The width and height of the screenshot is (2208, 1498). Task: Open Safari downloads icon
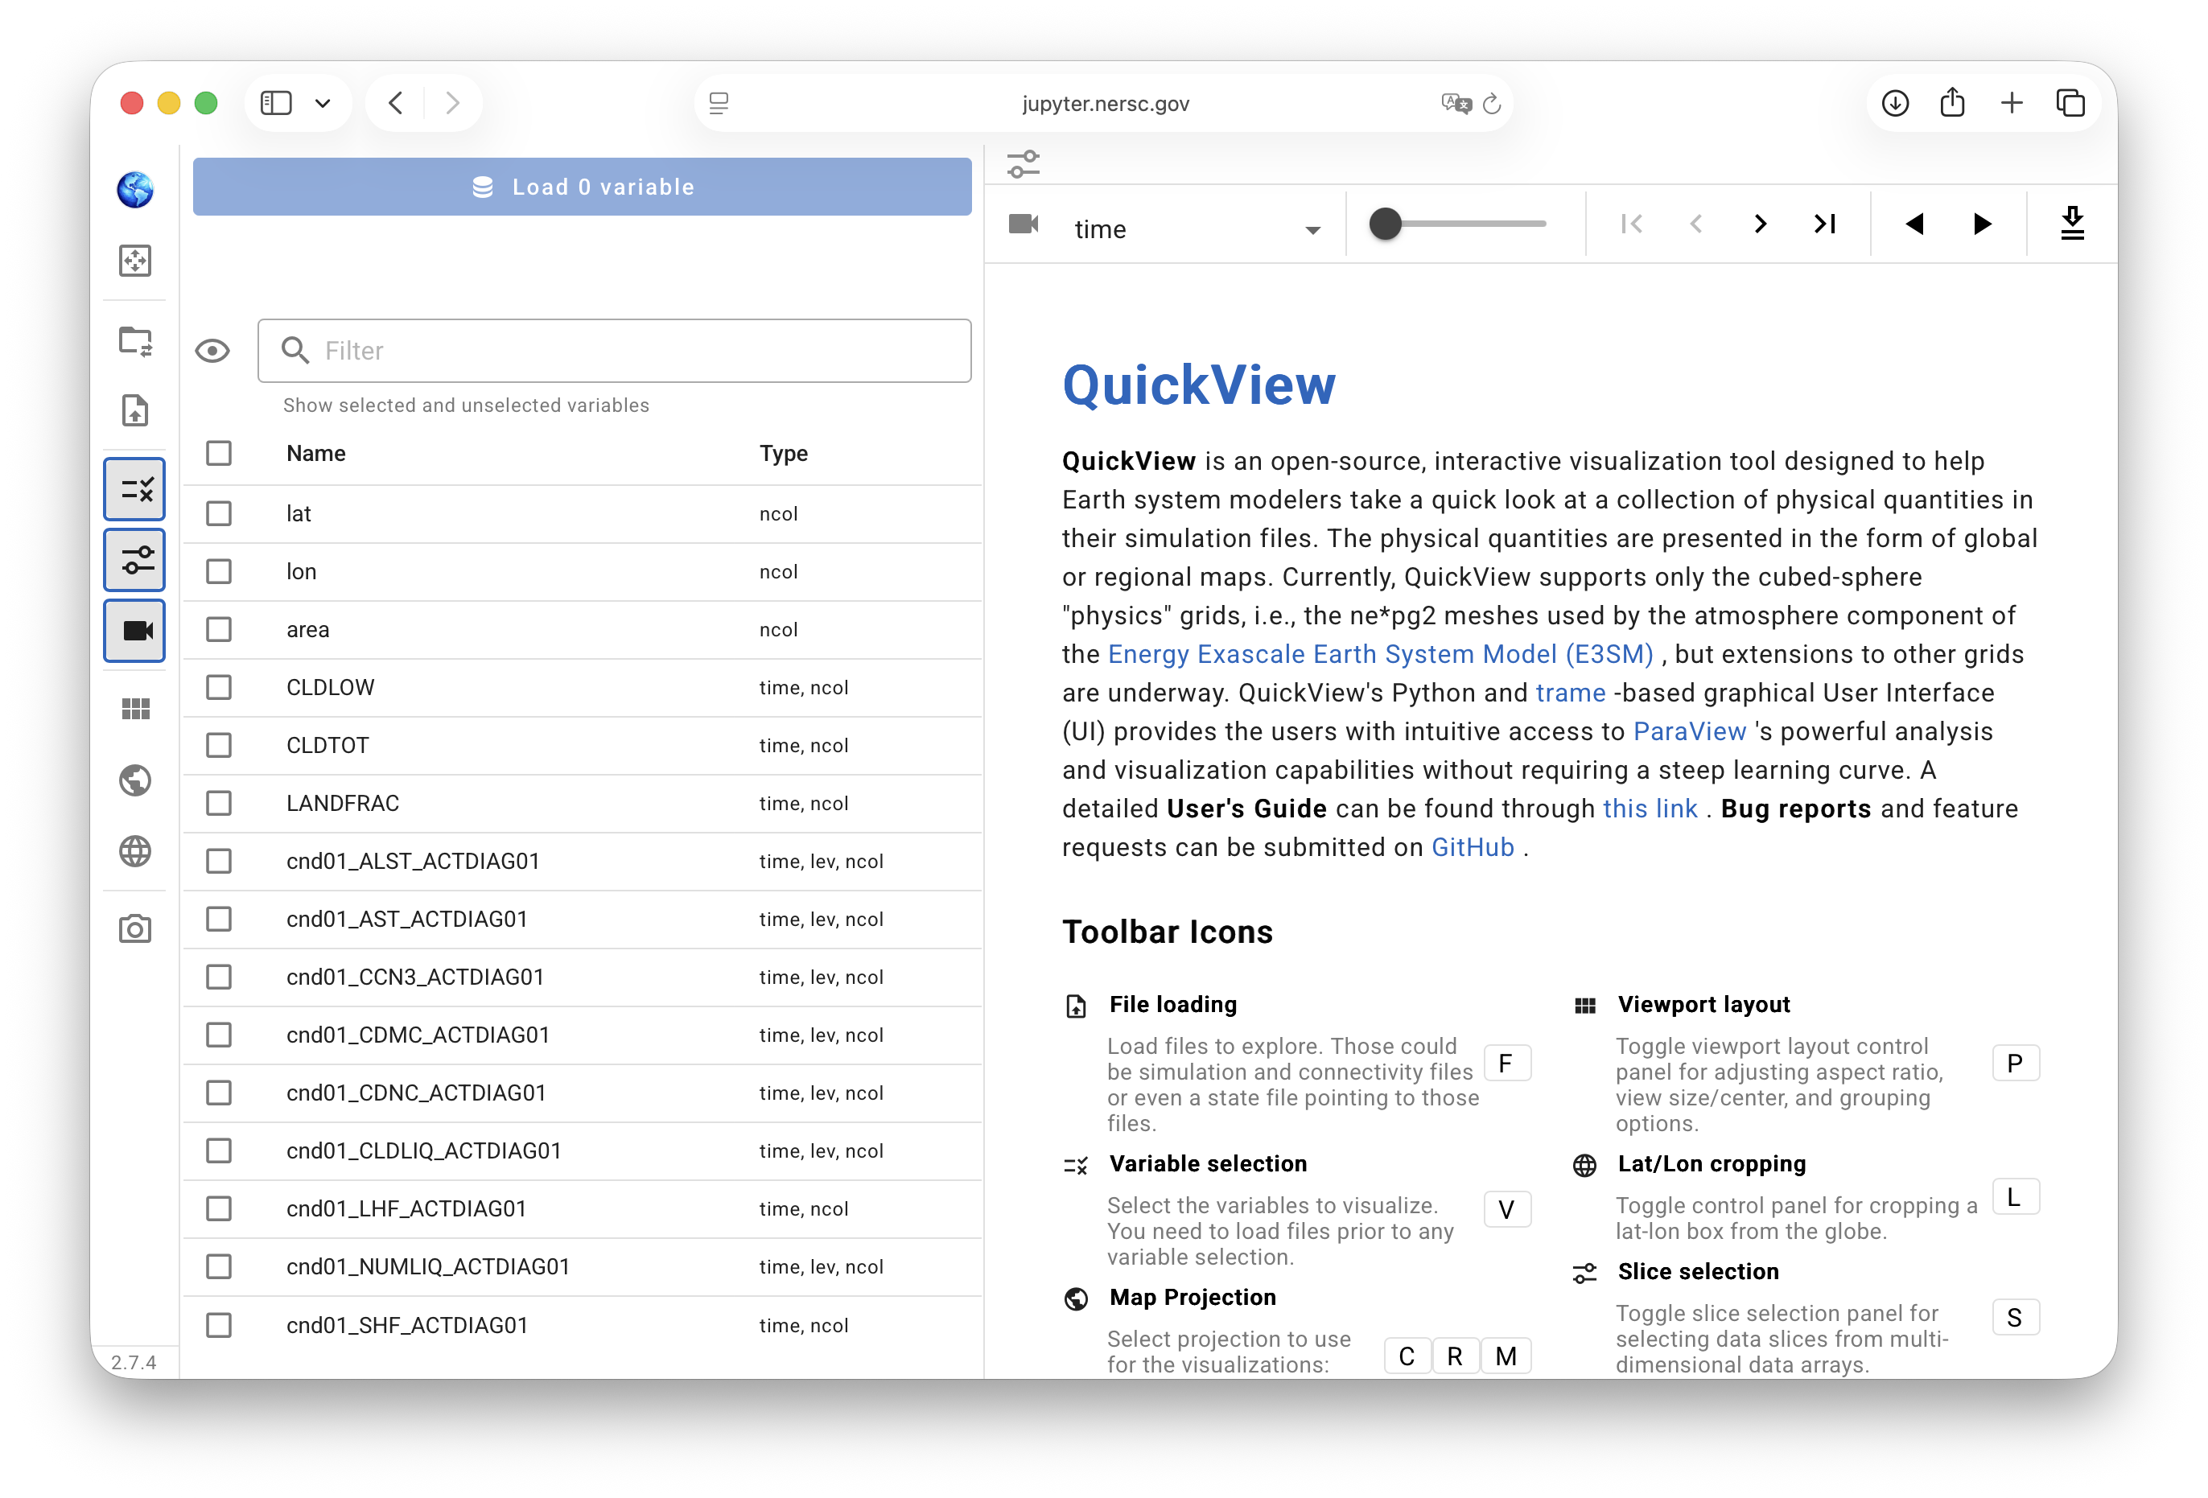(1894, 103)
